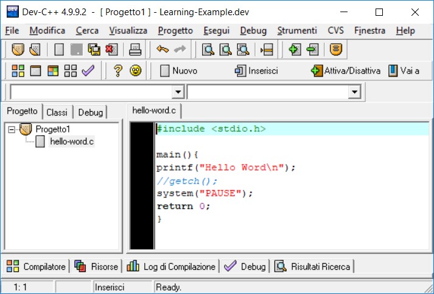Open Project Options orange shield icon
434x294 pixels.
336,50
